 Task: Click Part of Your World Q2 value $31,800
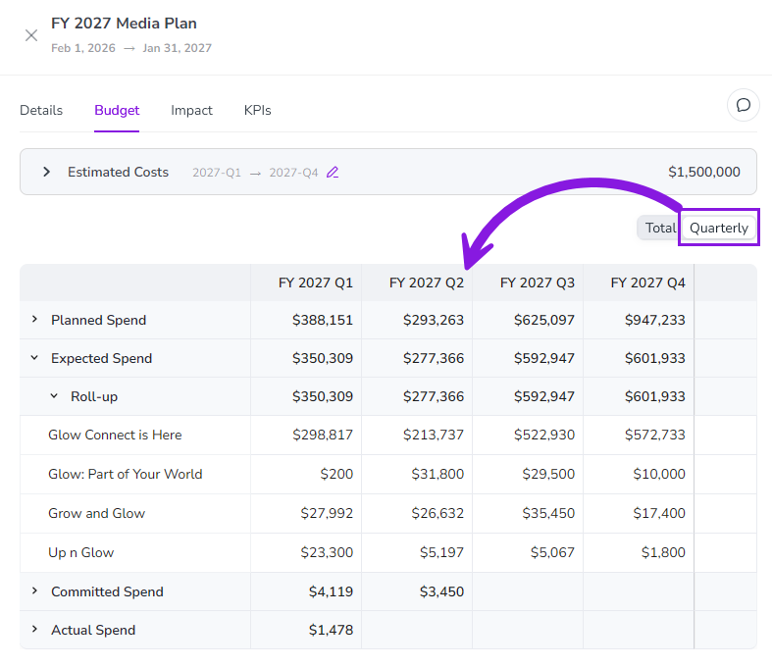(x=437, y=474)
